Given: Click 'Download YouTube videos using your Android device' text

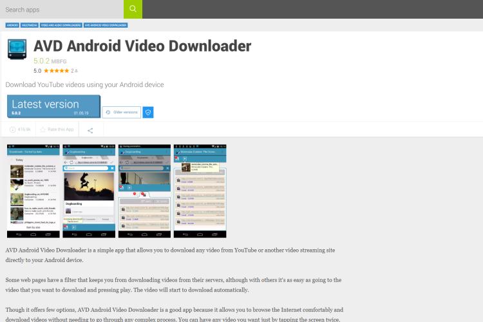Looking at the screenshot, I should (85, 85).
